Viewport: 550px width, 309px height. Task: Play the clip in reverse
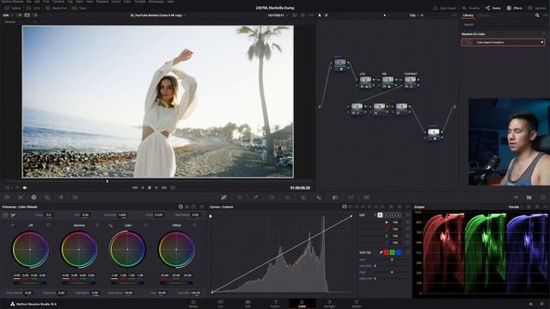point(143,188)
